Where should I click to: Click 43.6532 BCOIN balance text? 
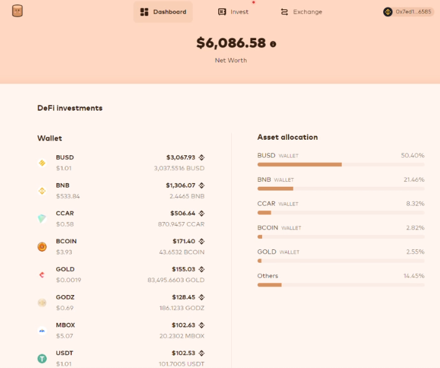182,252
